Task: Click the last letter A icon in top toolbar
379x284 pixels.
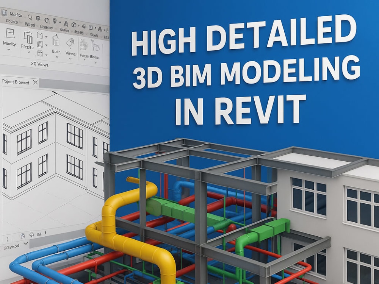Action: pos(100,29)
